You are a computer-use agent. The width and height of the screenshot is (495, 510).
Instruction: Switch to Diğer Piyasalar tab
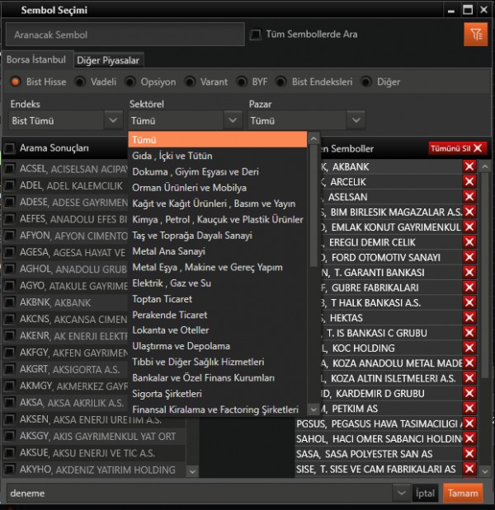tap(108, 60)
